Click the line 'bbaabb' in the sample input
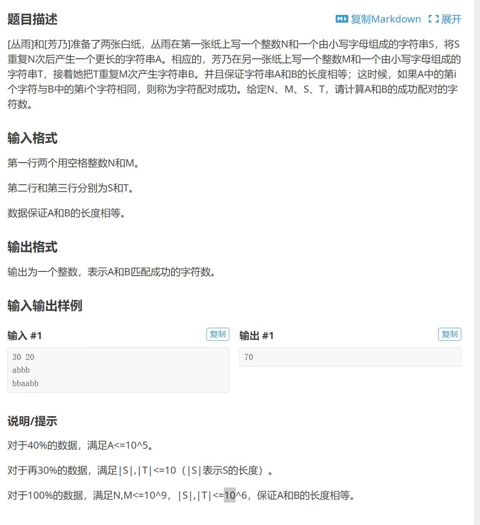 click(x=25, y=383)
